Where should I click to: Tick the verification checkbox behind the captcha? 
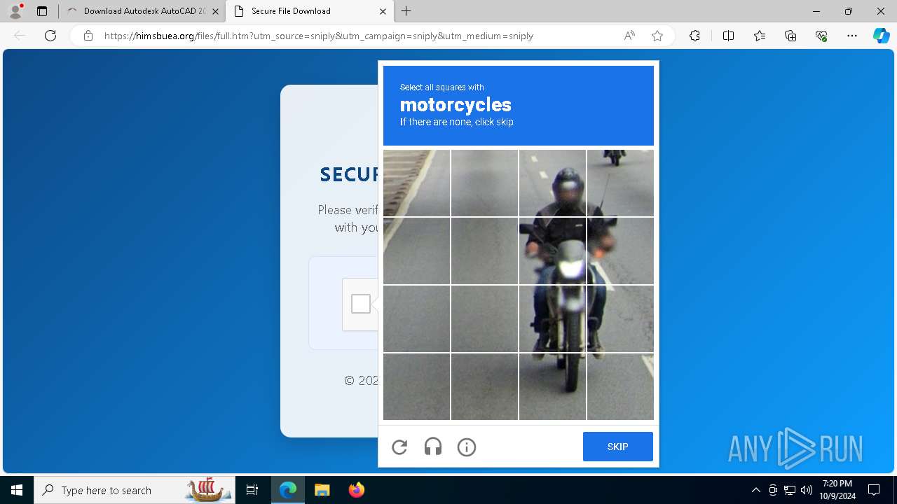click(361, 304)
